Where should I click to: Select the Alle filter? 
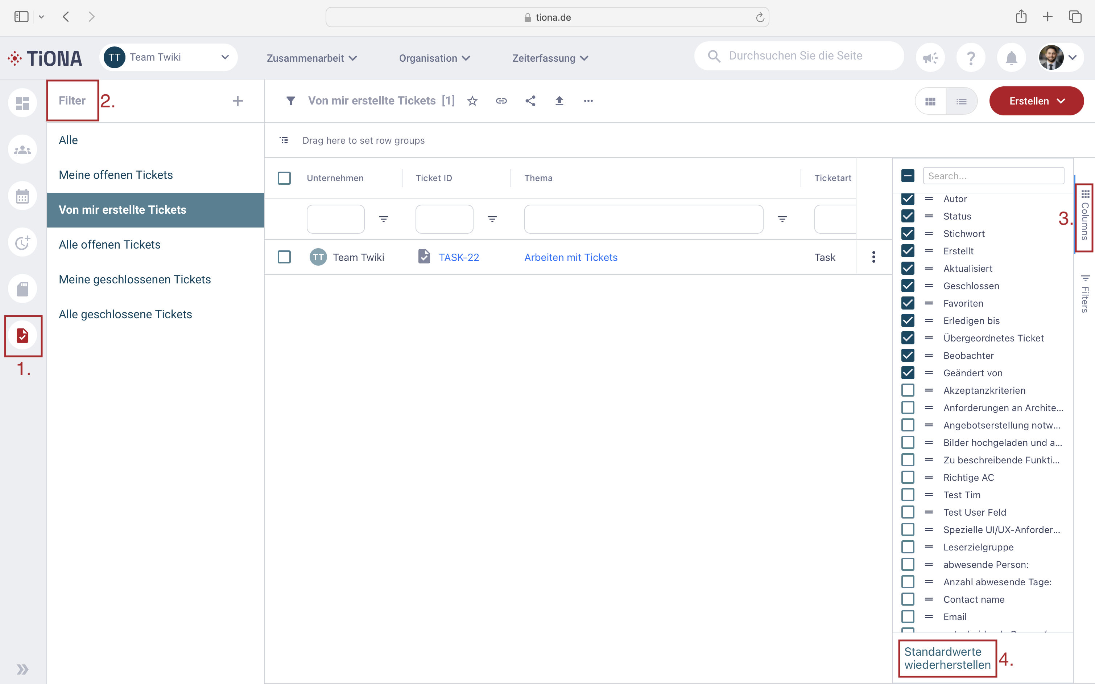click(x=156, y=140)
